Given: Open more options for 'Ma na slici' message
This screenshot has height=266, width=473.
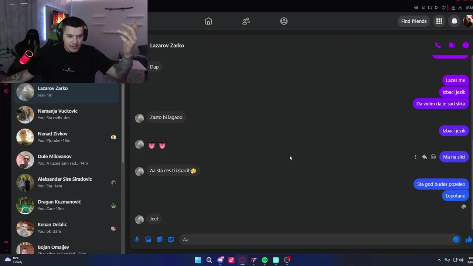Looking at the screenshot, I should pos(415,157).
